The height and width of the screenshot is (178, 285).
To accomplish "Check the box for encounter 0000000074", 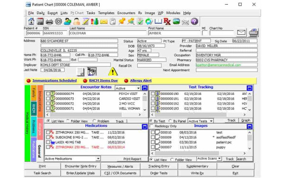I will click(x=48, y=94).
